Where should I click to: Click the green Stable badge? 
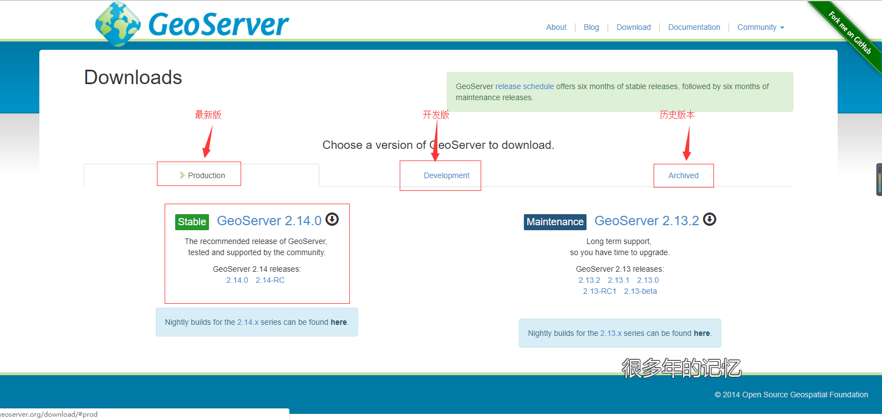pos(192,222)
